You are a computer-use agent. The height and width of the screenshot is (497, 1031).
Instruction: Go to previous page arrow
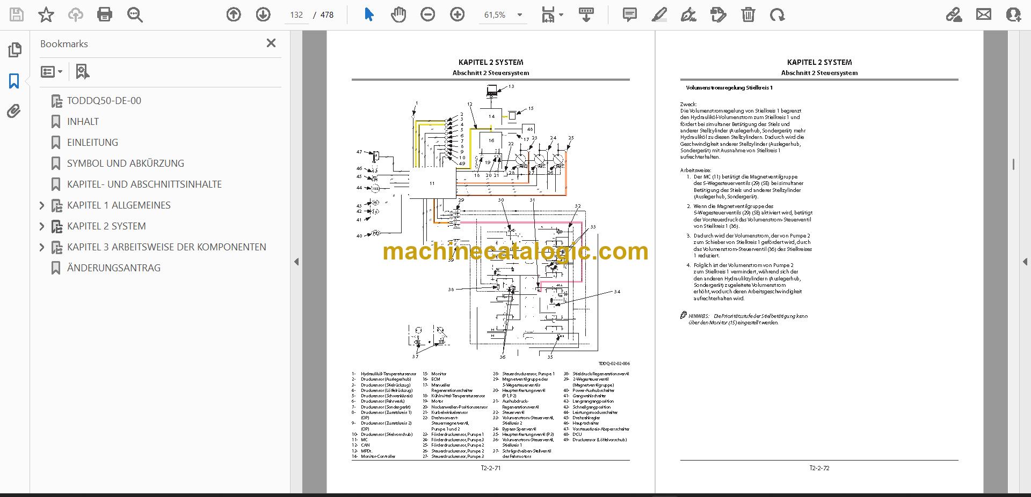tap(234, 14)
